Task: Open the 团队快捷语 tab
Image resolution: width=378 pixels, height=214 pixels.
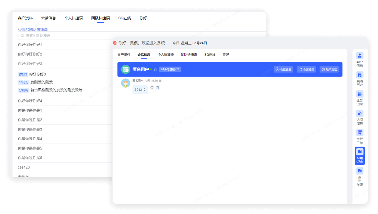Action: (x=189, y=55)
